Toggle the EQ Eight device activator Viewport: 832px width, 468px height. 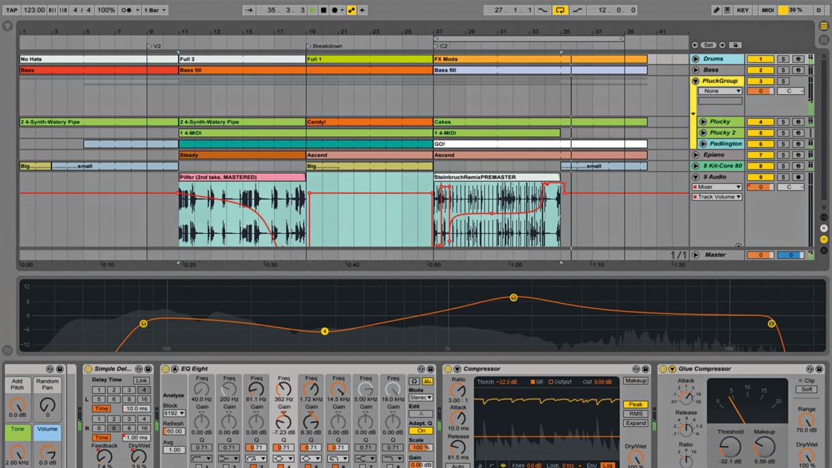166,369
